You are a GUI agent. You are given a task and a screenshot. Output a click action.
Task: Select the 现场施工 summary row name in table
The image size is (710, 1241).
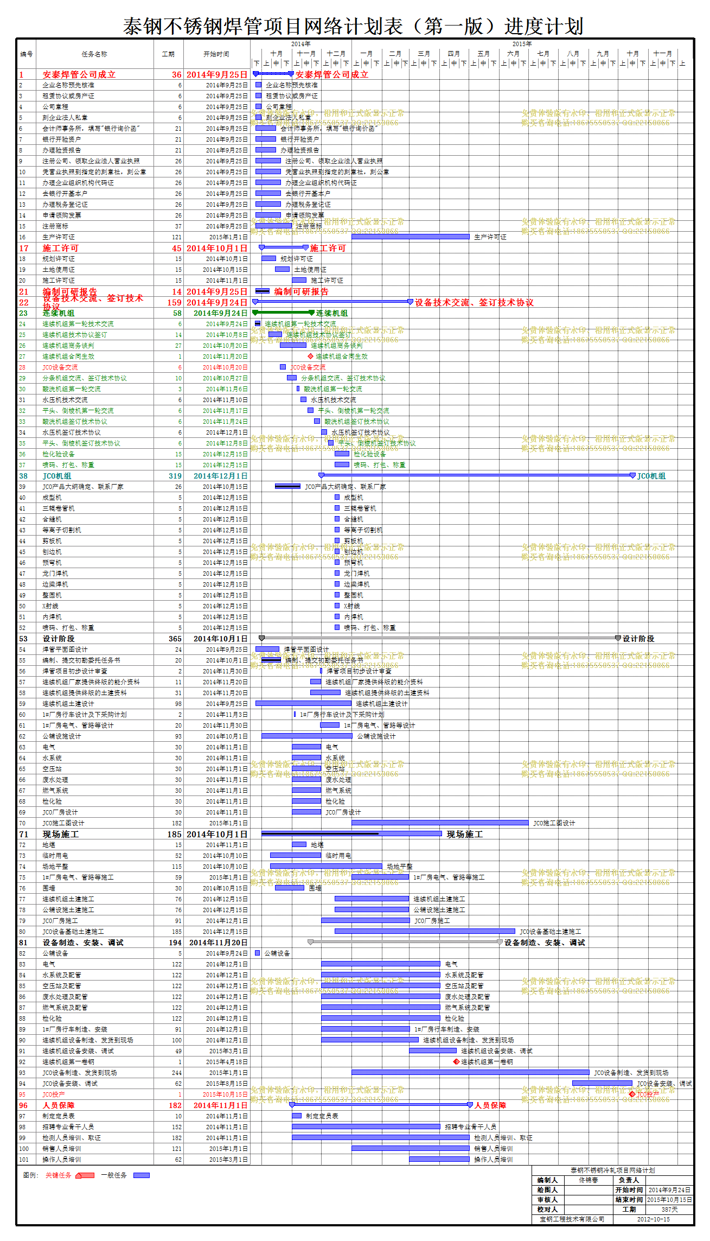pyautogui.click(x=61, y=834)
